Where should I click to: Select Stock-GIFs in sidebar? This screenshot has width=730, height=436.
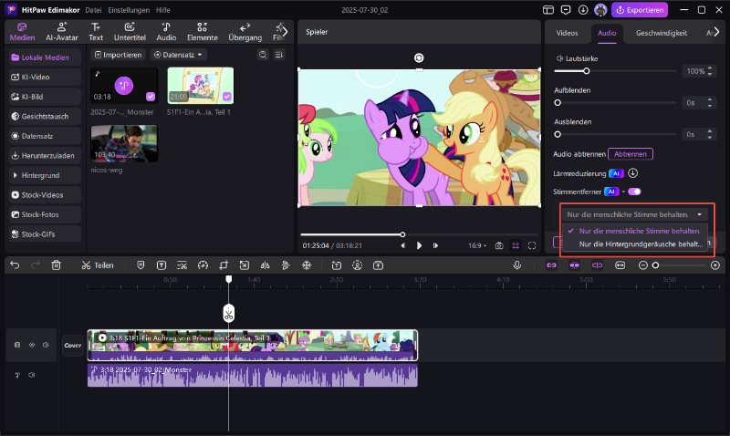45,234
